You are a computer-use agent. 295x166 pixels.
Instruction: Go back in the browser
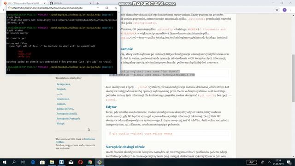click(4, 10)
